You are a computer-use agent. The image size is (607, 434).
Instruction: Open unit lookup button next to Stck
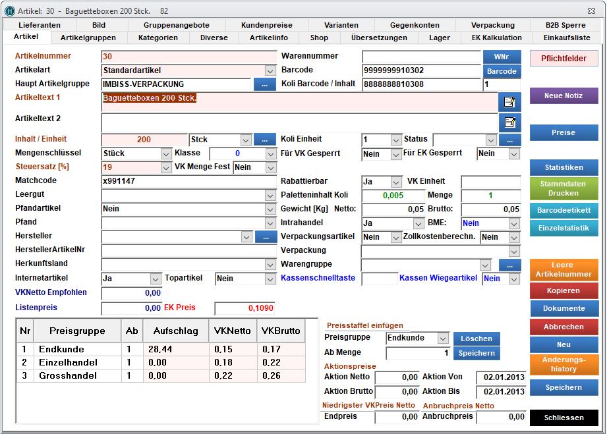tap(265, 140)
